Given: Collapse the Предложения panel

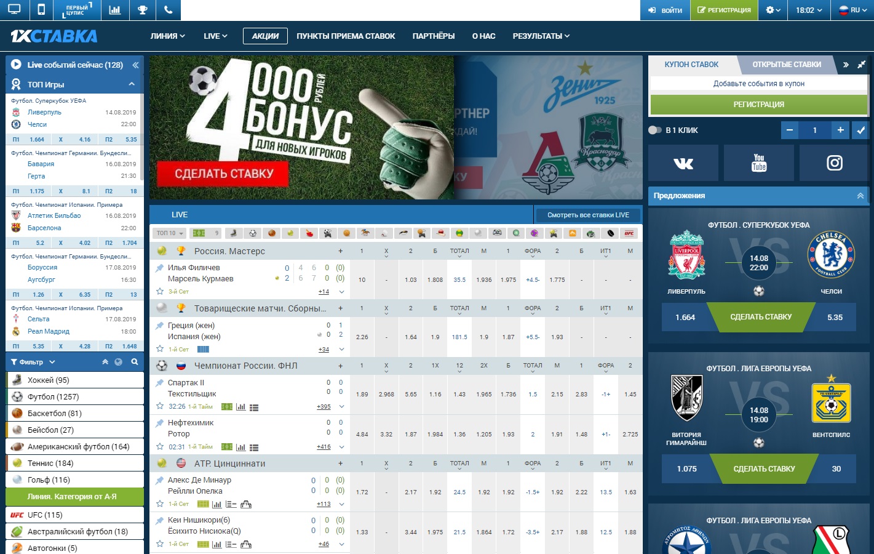Looking at the screenshot, I should (x=860, y=196).
